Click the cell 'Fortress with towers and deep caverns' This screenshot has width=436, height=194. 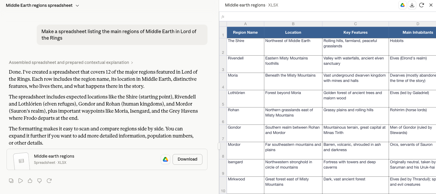355,168
